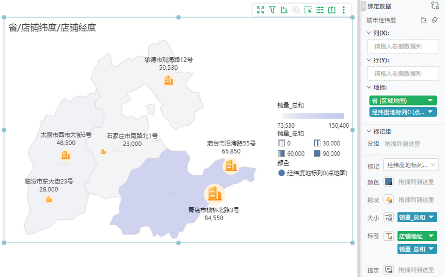This screenshot has height=277, width=445.
Task: Open the 大小 size settings icon
Action: click(389, 218)
